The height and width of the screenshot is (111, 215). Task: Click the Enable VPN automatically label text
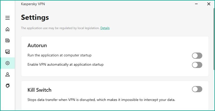65,64
